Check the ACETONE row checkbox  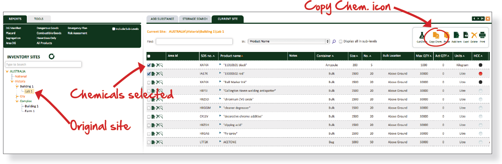[149, 142]
